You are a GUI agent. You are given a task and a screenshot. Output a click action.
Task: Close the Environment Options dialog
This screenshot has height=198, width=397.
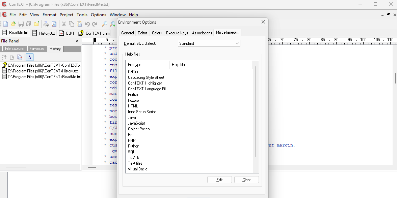click(263, 22)
